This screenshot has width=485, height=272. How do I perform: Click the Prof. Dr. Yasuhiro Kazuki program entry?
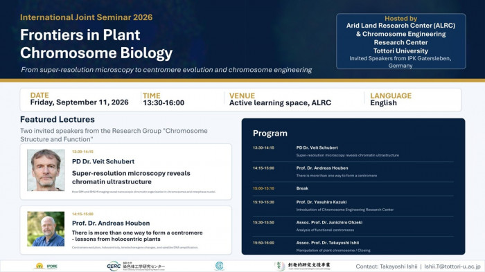click(x=353, y=206)
